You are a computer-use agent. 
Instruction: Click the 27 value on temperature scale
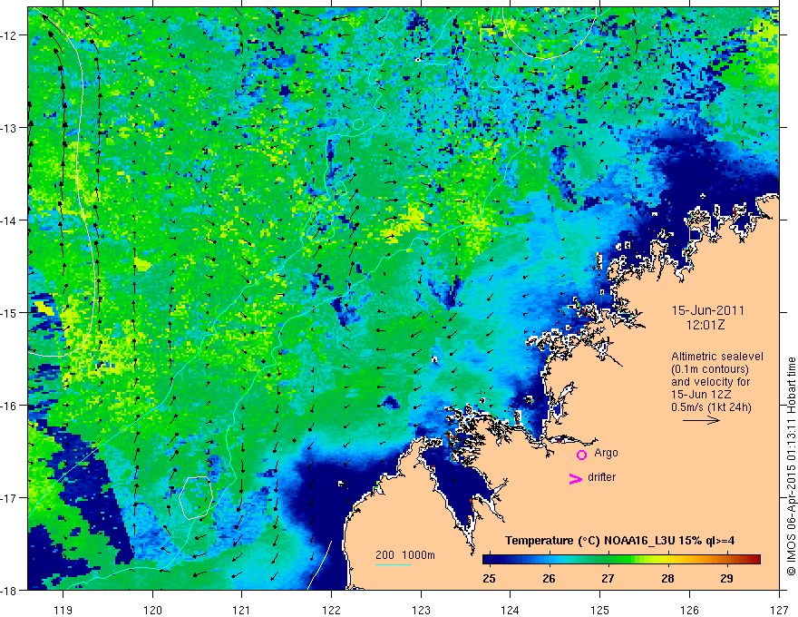click(608, 578)
